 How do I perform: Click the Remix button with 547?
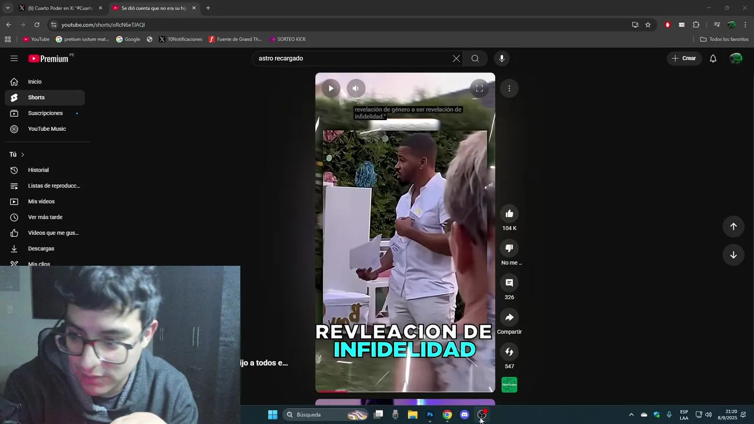click(x=510, y=352)
